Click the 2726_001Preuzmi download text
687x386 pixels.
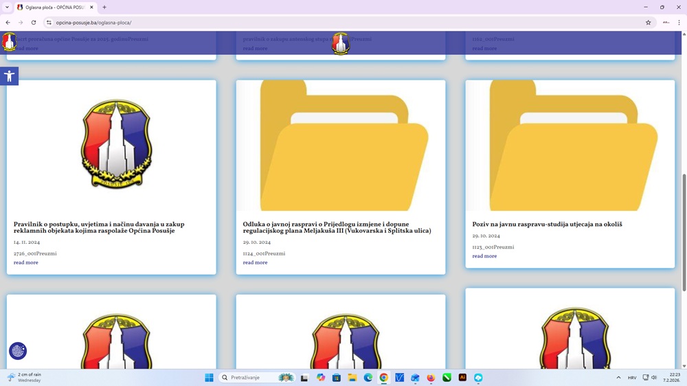(x=35, y=253)
